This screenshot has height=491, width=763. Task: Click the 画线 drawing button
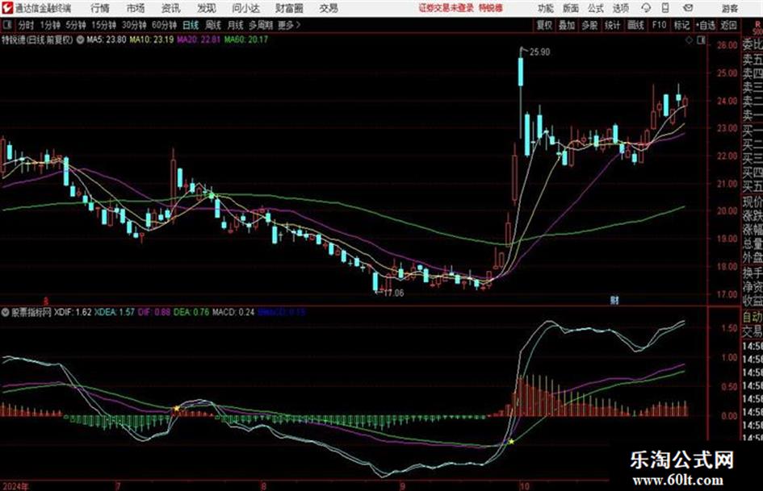click(635, 25)
